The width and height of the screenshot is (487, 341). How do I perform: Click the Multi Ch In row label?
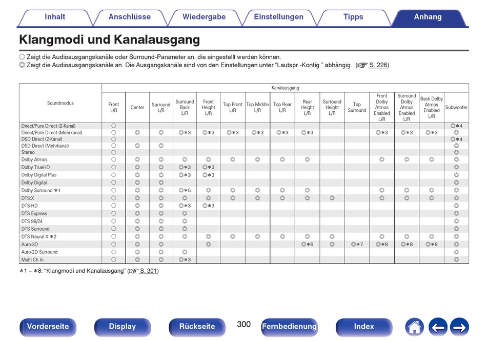[x=32, y=260]
